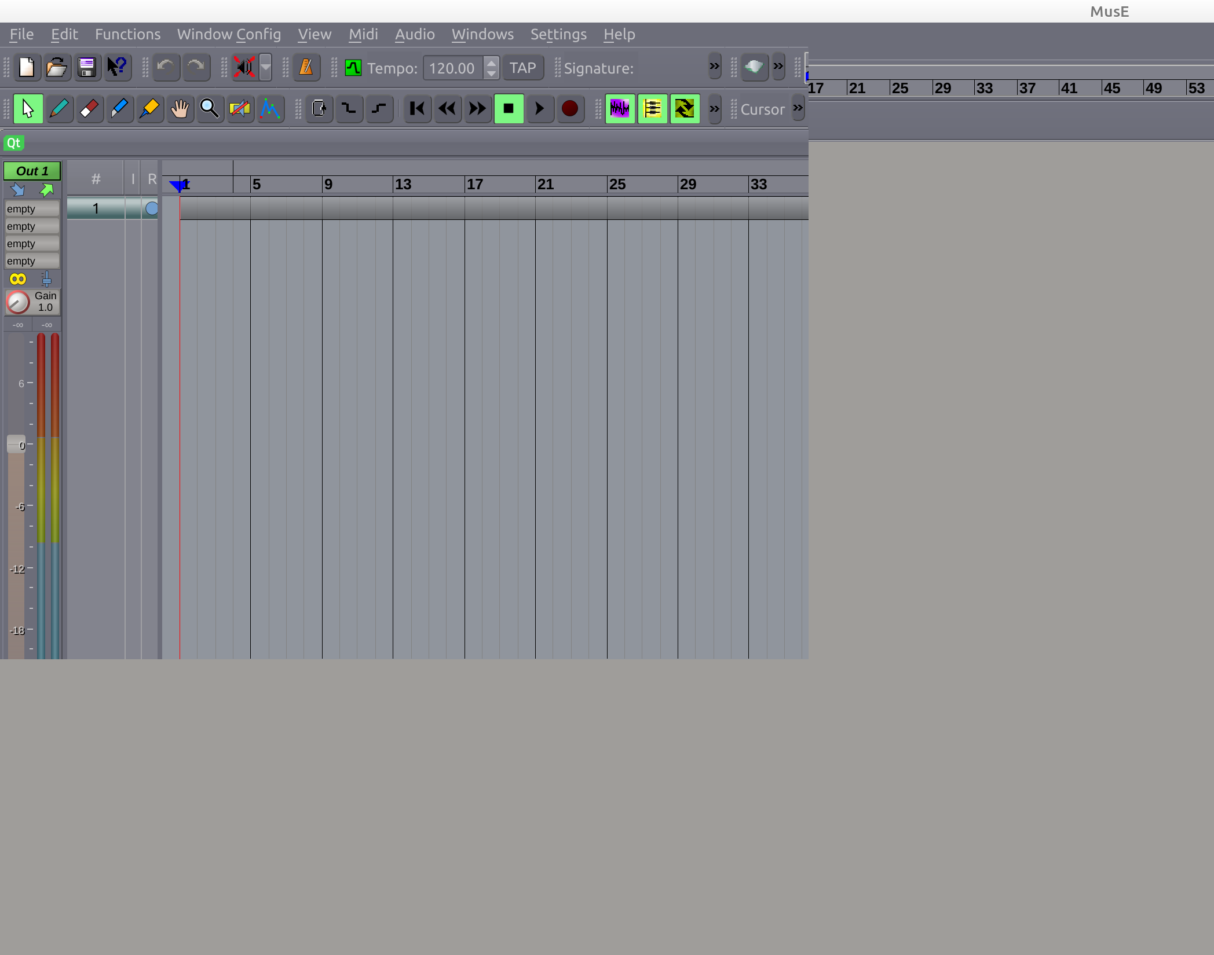Open a project with the folder icon
Screen dimensions: 1214x955
point(57,68)
